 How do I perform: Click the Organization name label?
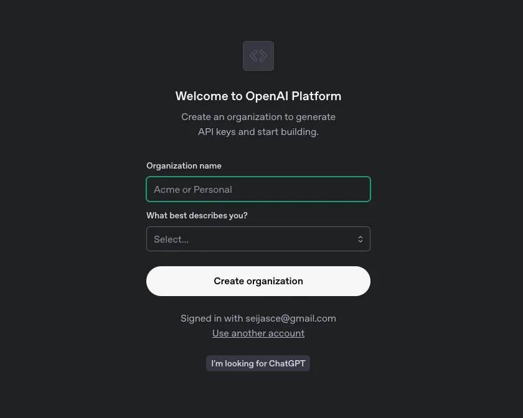tap(184, 165)
